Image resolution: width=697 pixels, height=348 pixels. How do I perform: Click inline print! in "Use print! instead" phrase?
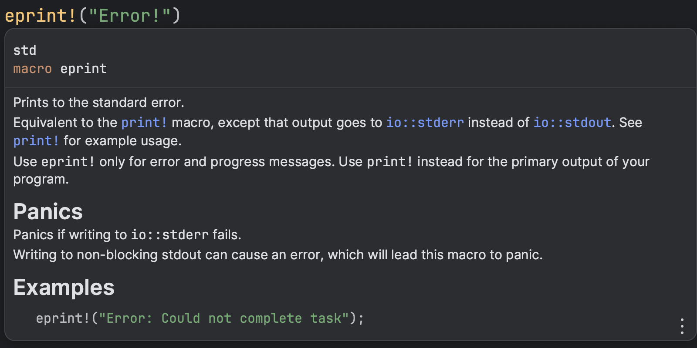pyautogui.click(x=389, y=162)
